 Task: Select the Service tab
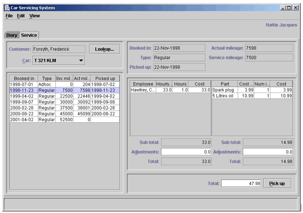pyautogui.click(x=29, y=35)
